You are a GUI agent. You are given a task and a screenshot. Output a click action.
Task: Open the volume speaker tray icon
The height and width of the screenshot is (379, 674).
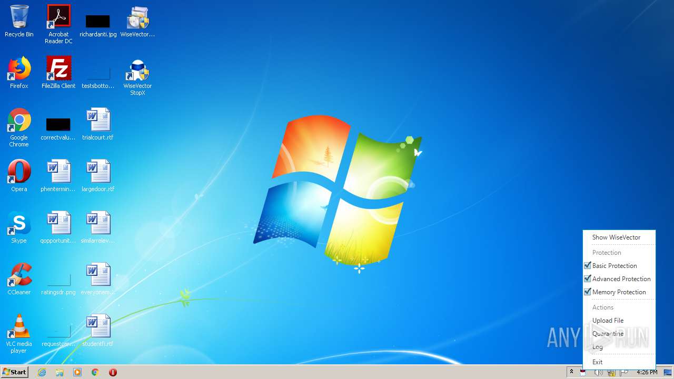pos(599,372)
